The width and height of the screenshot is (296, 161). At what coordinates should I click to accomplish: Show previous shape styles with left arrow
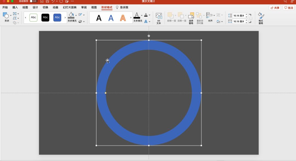[25, 18]
